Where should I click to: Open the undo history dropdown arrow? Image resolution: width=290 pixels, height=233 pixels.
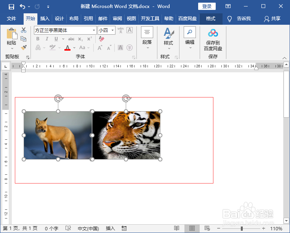29,6
